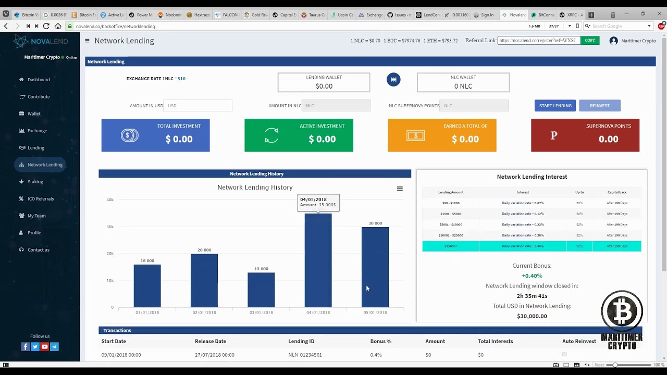The width and height of the screenshot is (667, 375).
Task: Open a new browser tab
Action: [x=591, y=15]
